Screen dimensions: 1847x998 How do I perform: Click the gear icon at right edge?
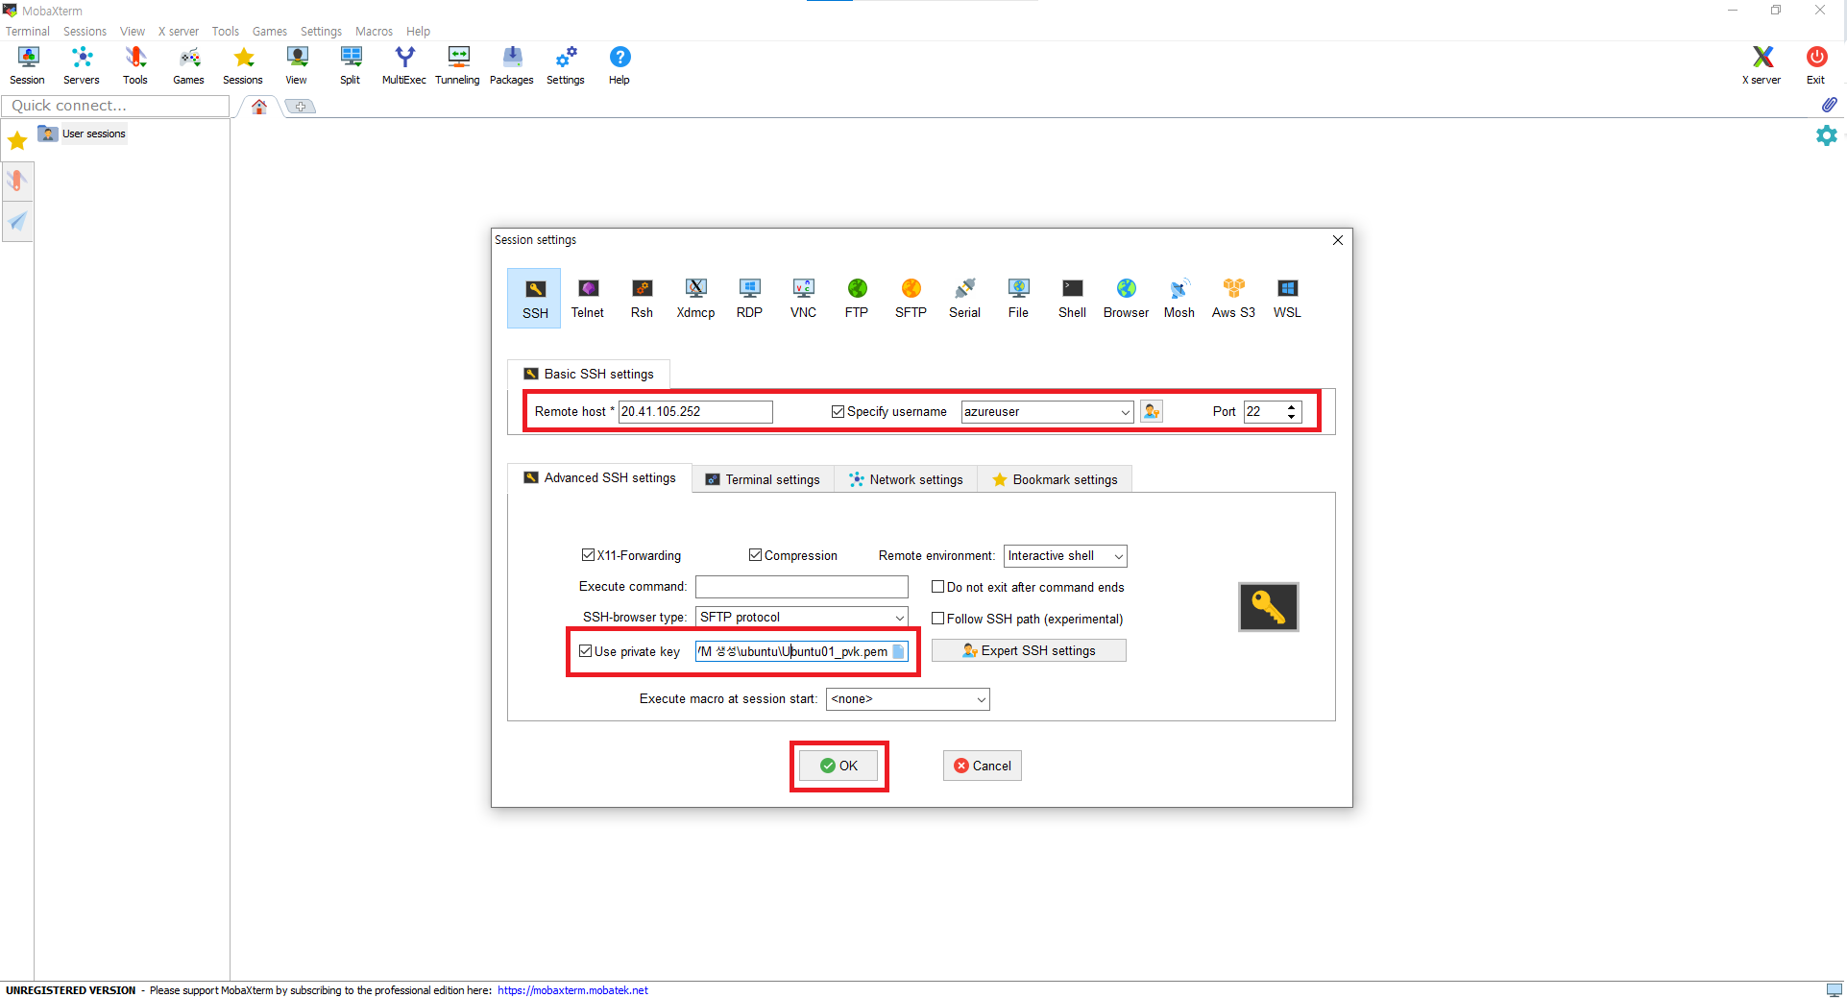click(1827, 135)
